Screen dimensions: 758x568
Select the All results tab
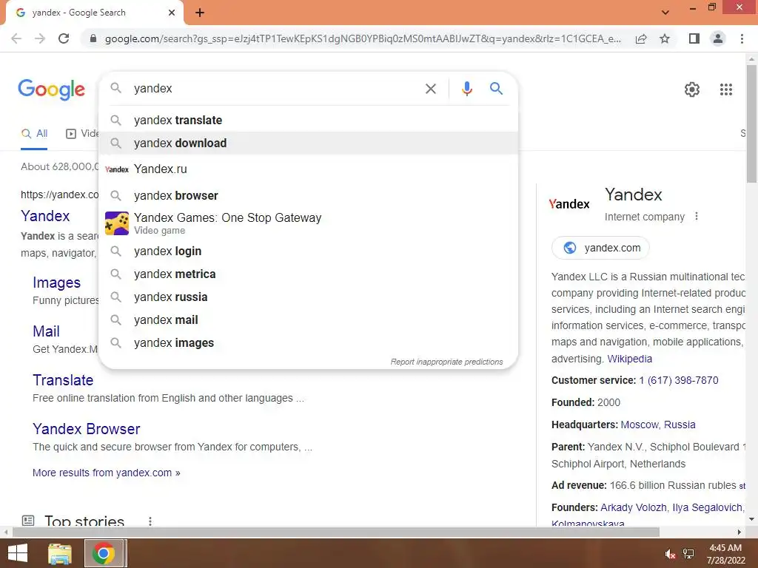point(34,134)
